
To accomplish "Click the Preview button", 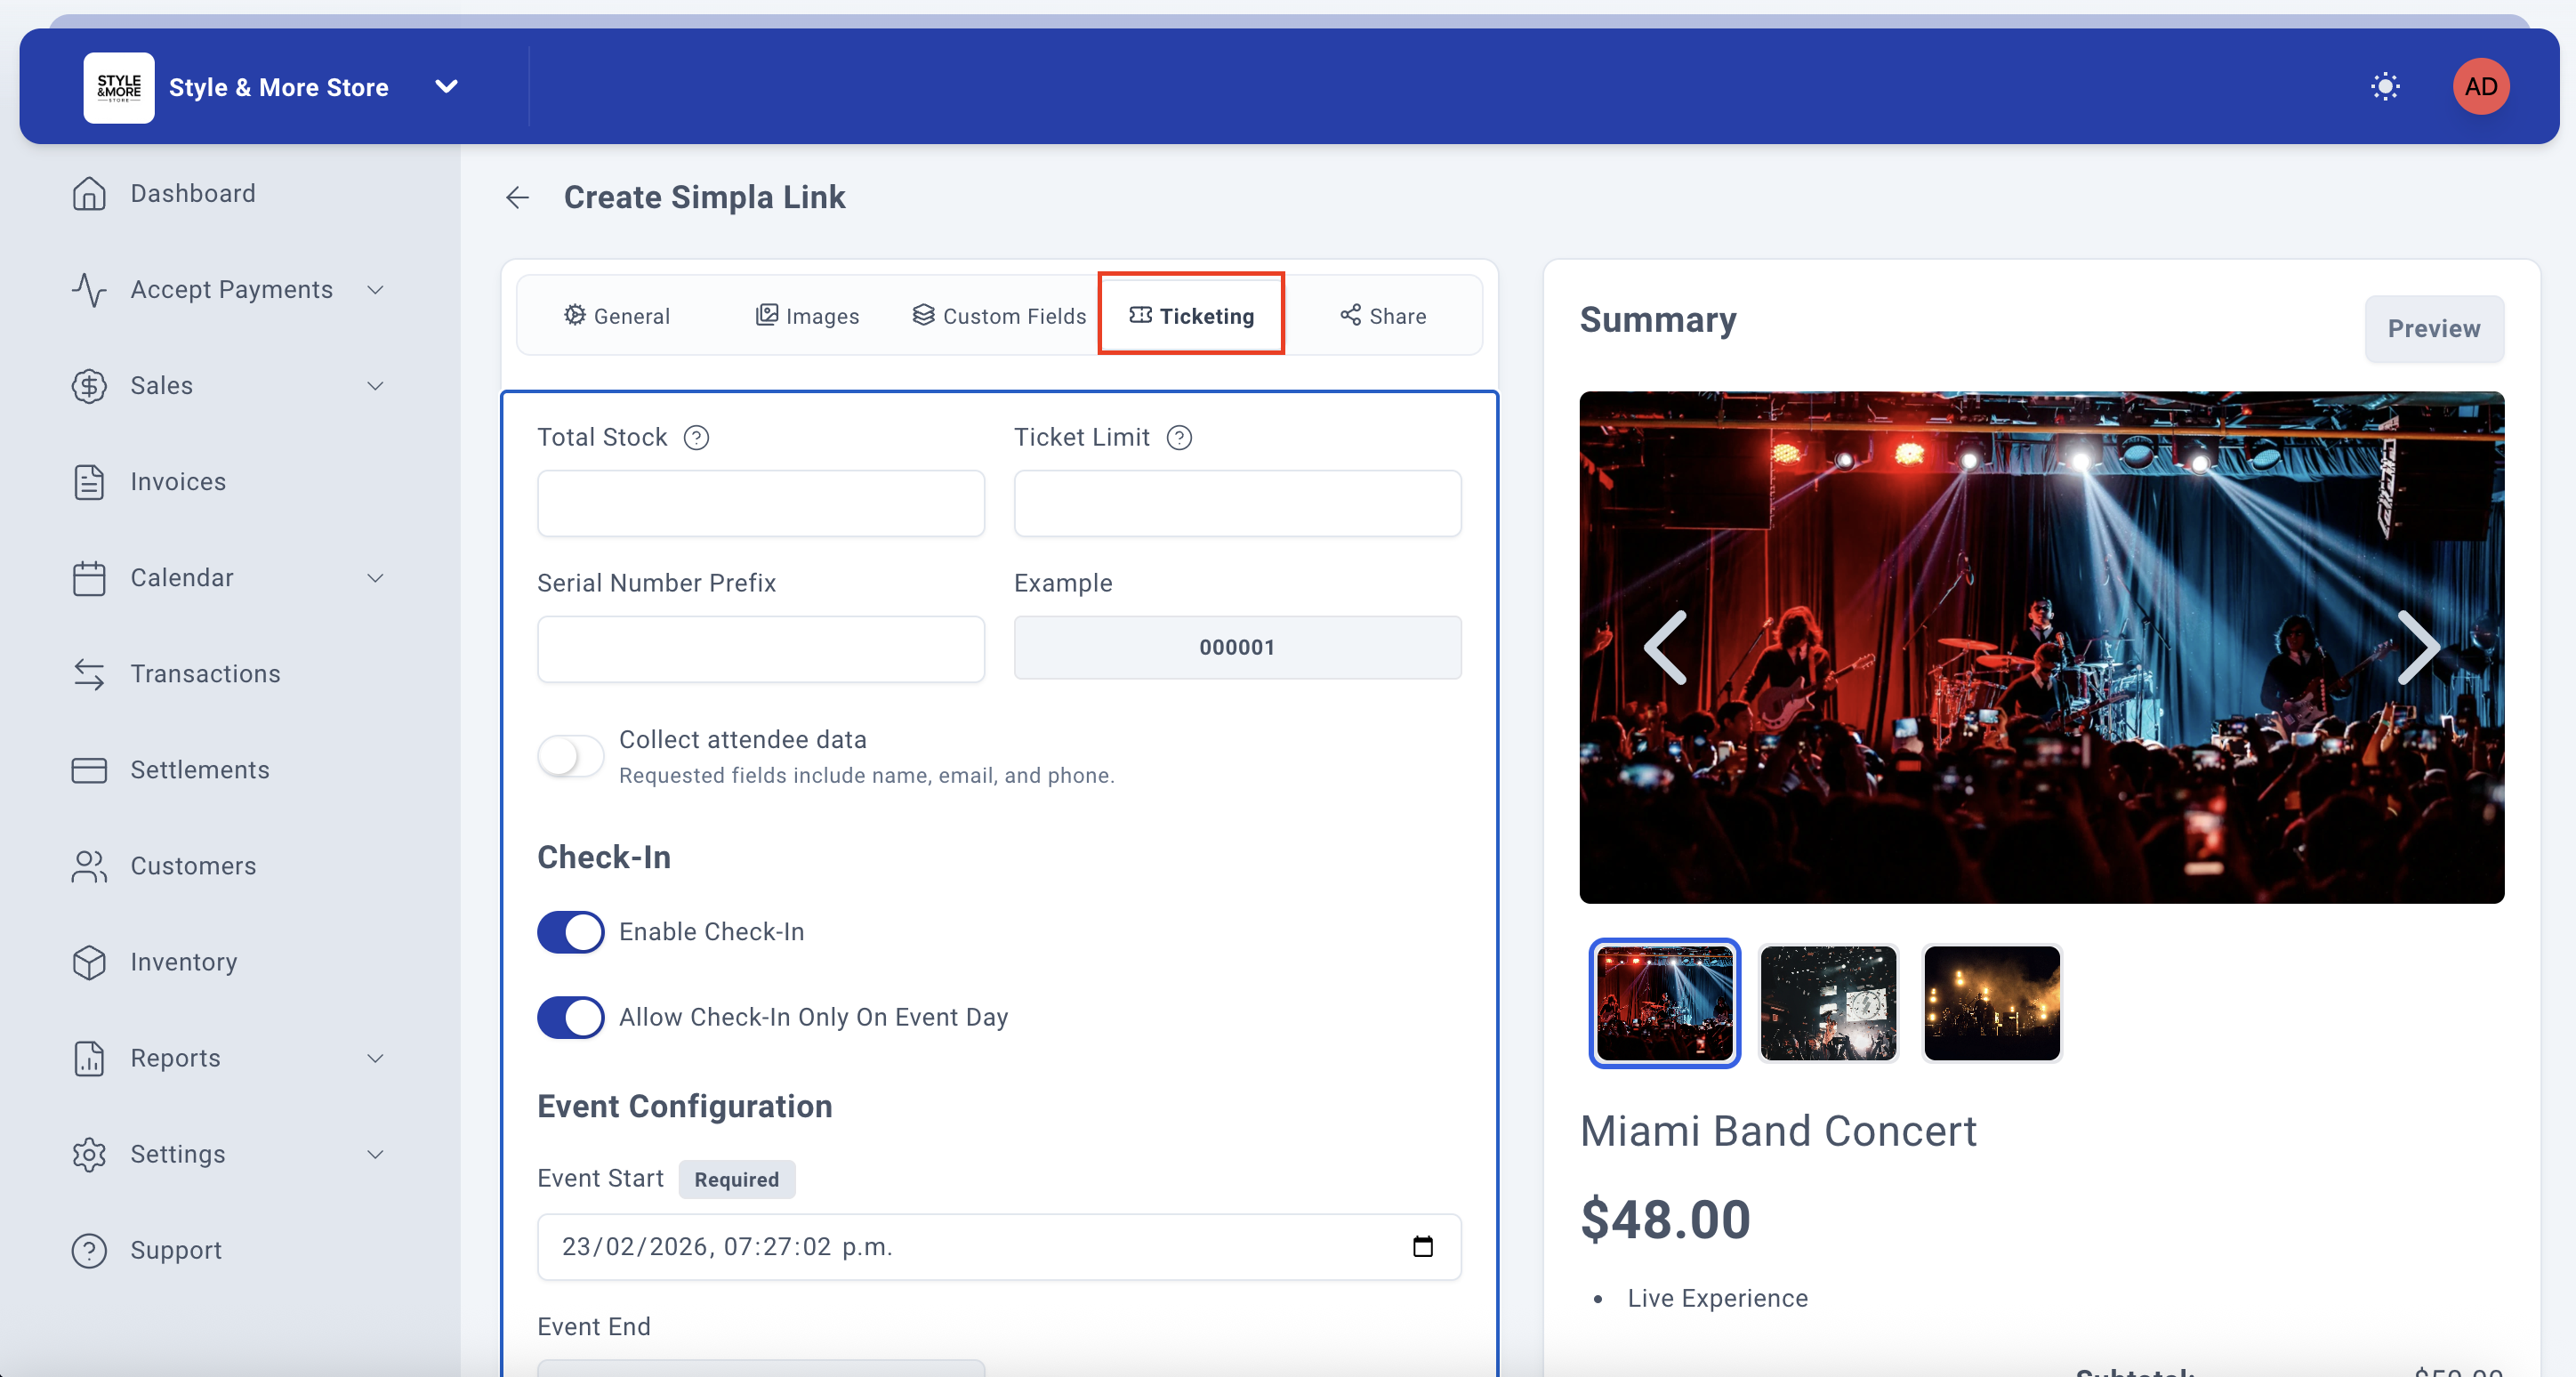I will tap(2433, 328).
